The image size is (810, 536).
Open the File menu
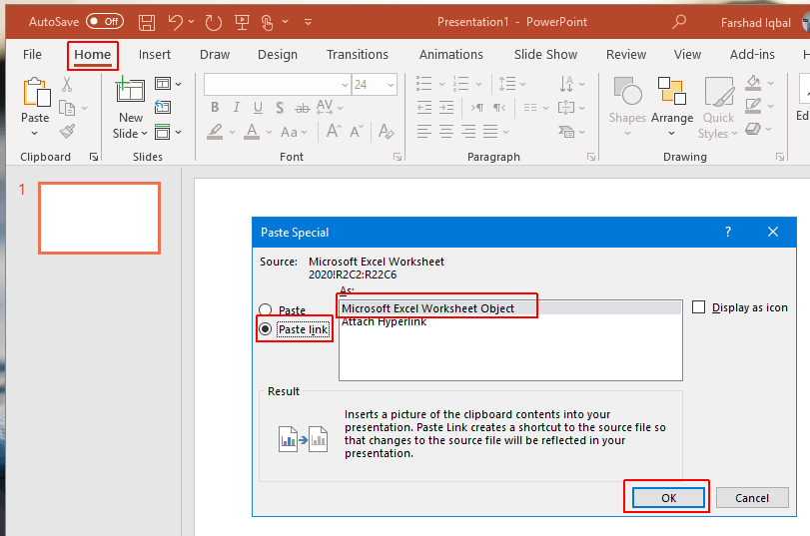32,54
